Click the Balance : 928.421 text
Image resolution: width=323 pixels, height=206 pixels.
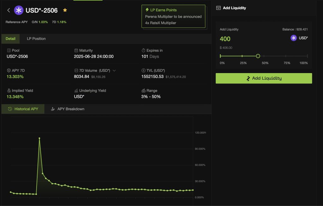click(x=295, y=29)
